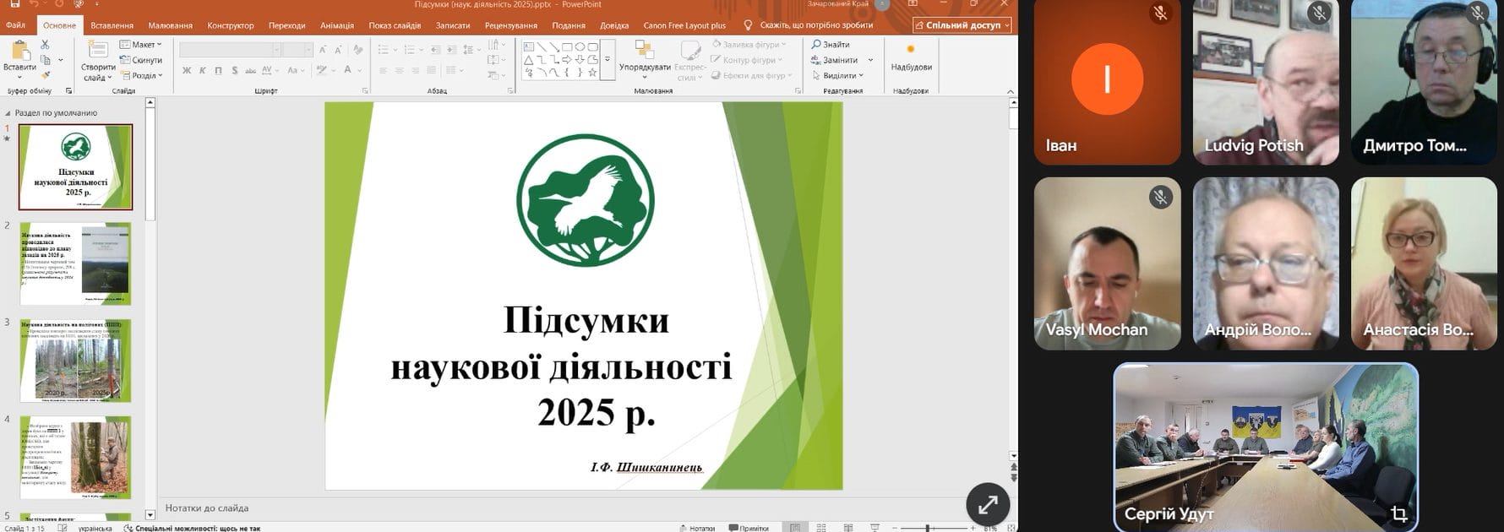Click the Create slide (Створити слайд) icon

98,52
